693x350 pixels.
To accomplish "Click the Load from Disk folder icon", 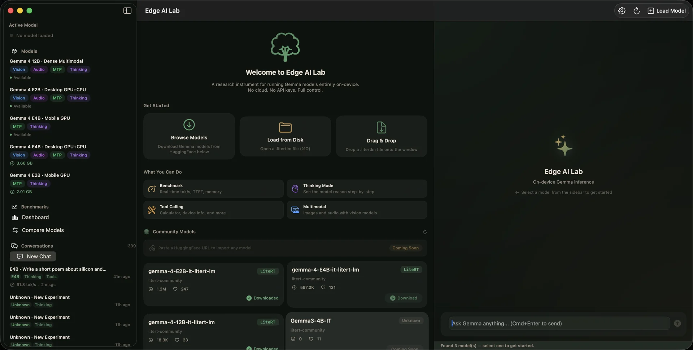I will [x=285, y=127].
